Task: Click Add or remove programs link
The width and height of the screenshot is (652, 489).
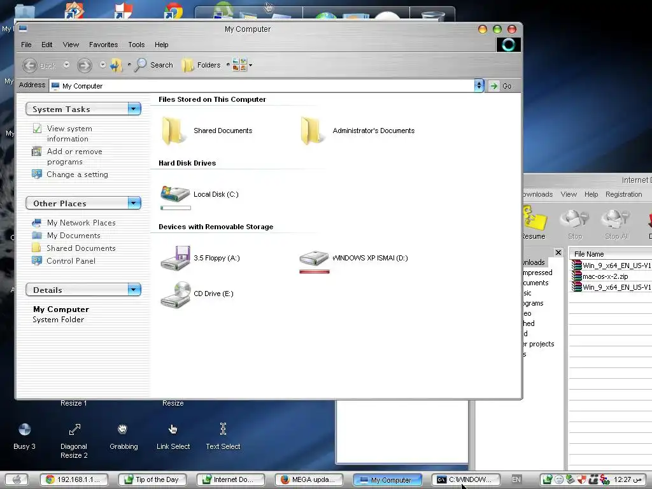Action: click(74, 157)
